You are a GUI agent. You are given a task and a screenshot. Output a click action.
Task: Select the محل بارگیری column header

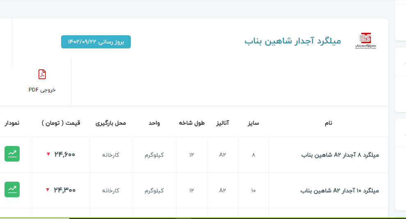111,123
